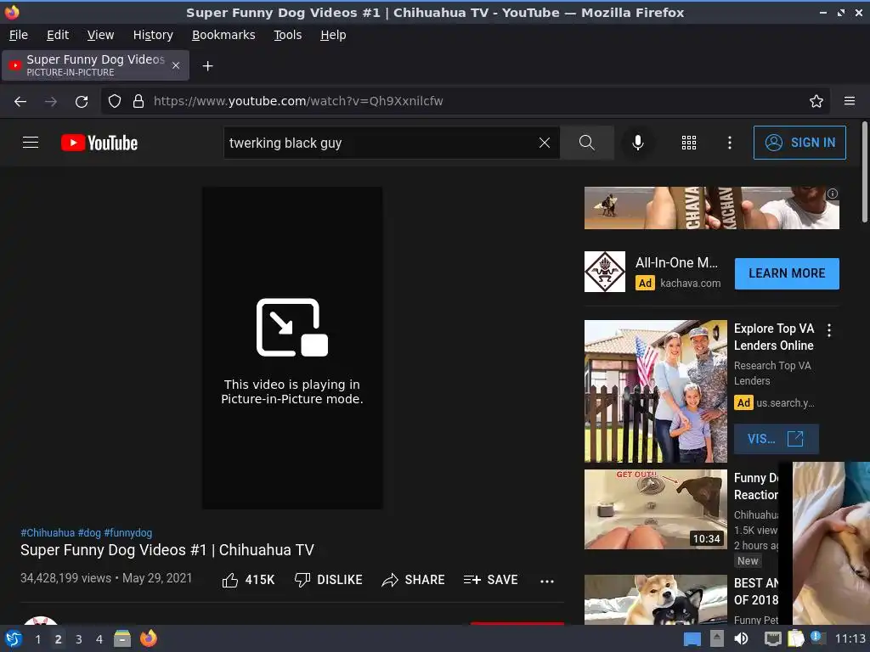
Task: Switch to workspace 3
Action: [x=79, y=639]
